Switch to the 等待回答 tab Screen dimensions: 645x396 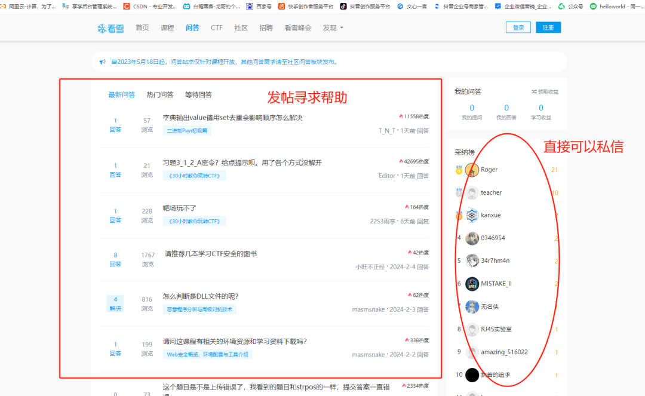point(198,95)
